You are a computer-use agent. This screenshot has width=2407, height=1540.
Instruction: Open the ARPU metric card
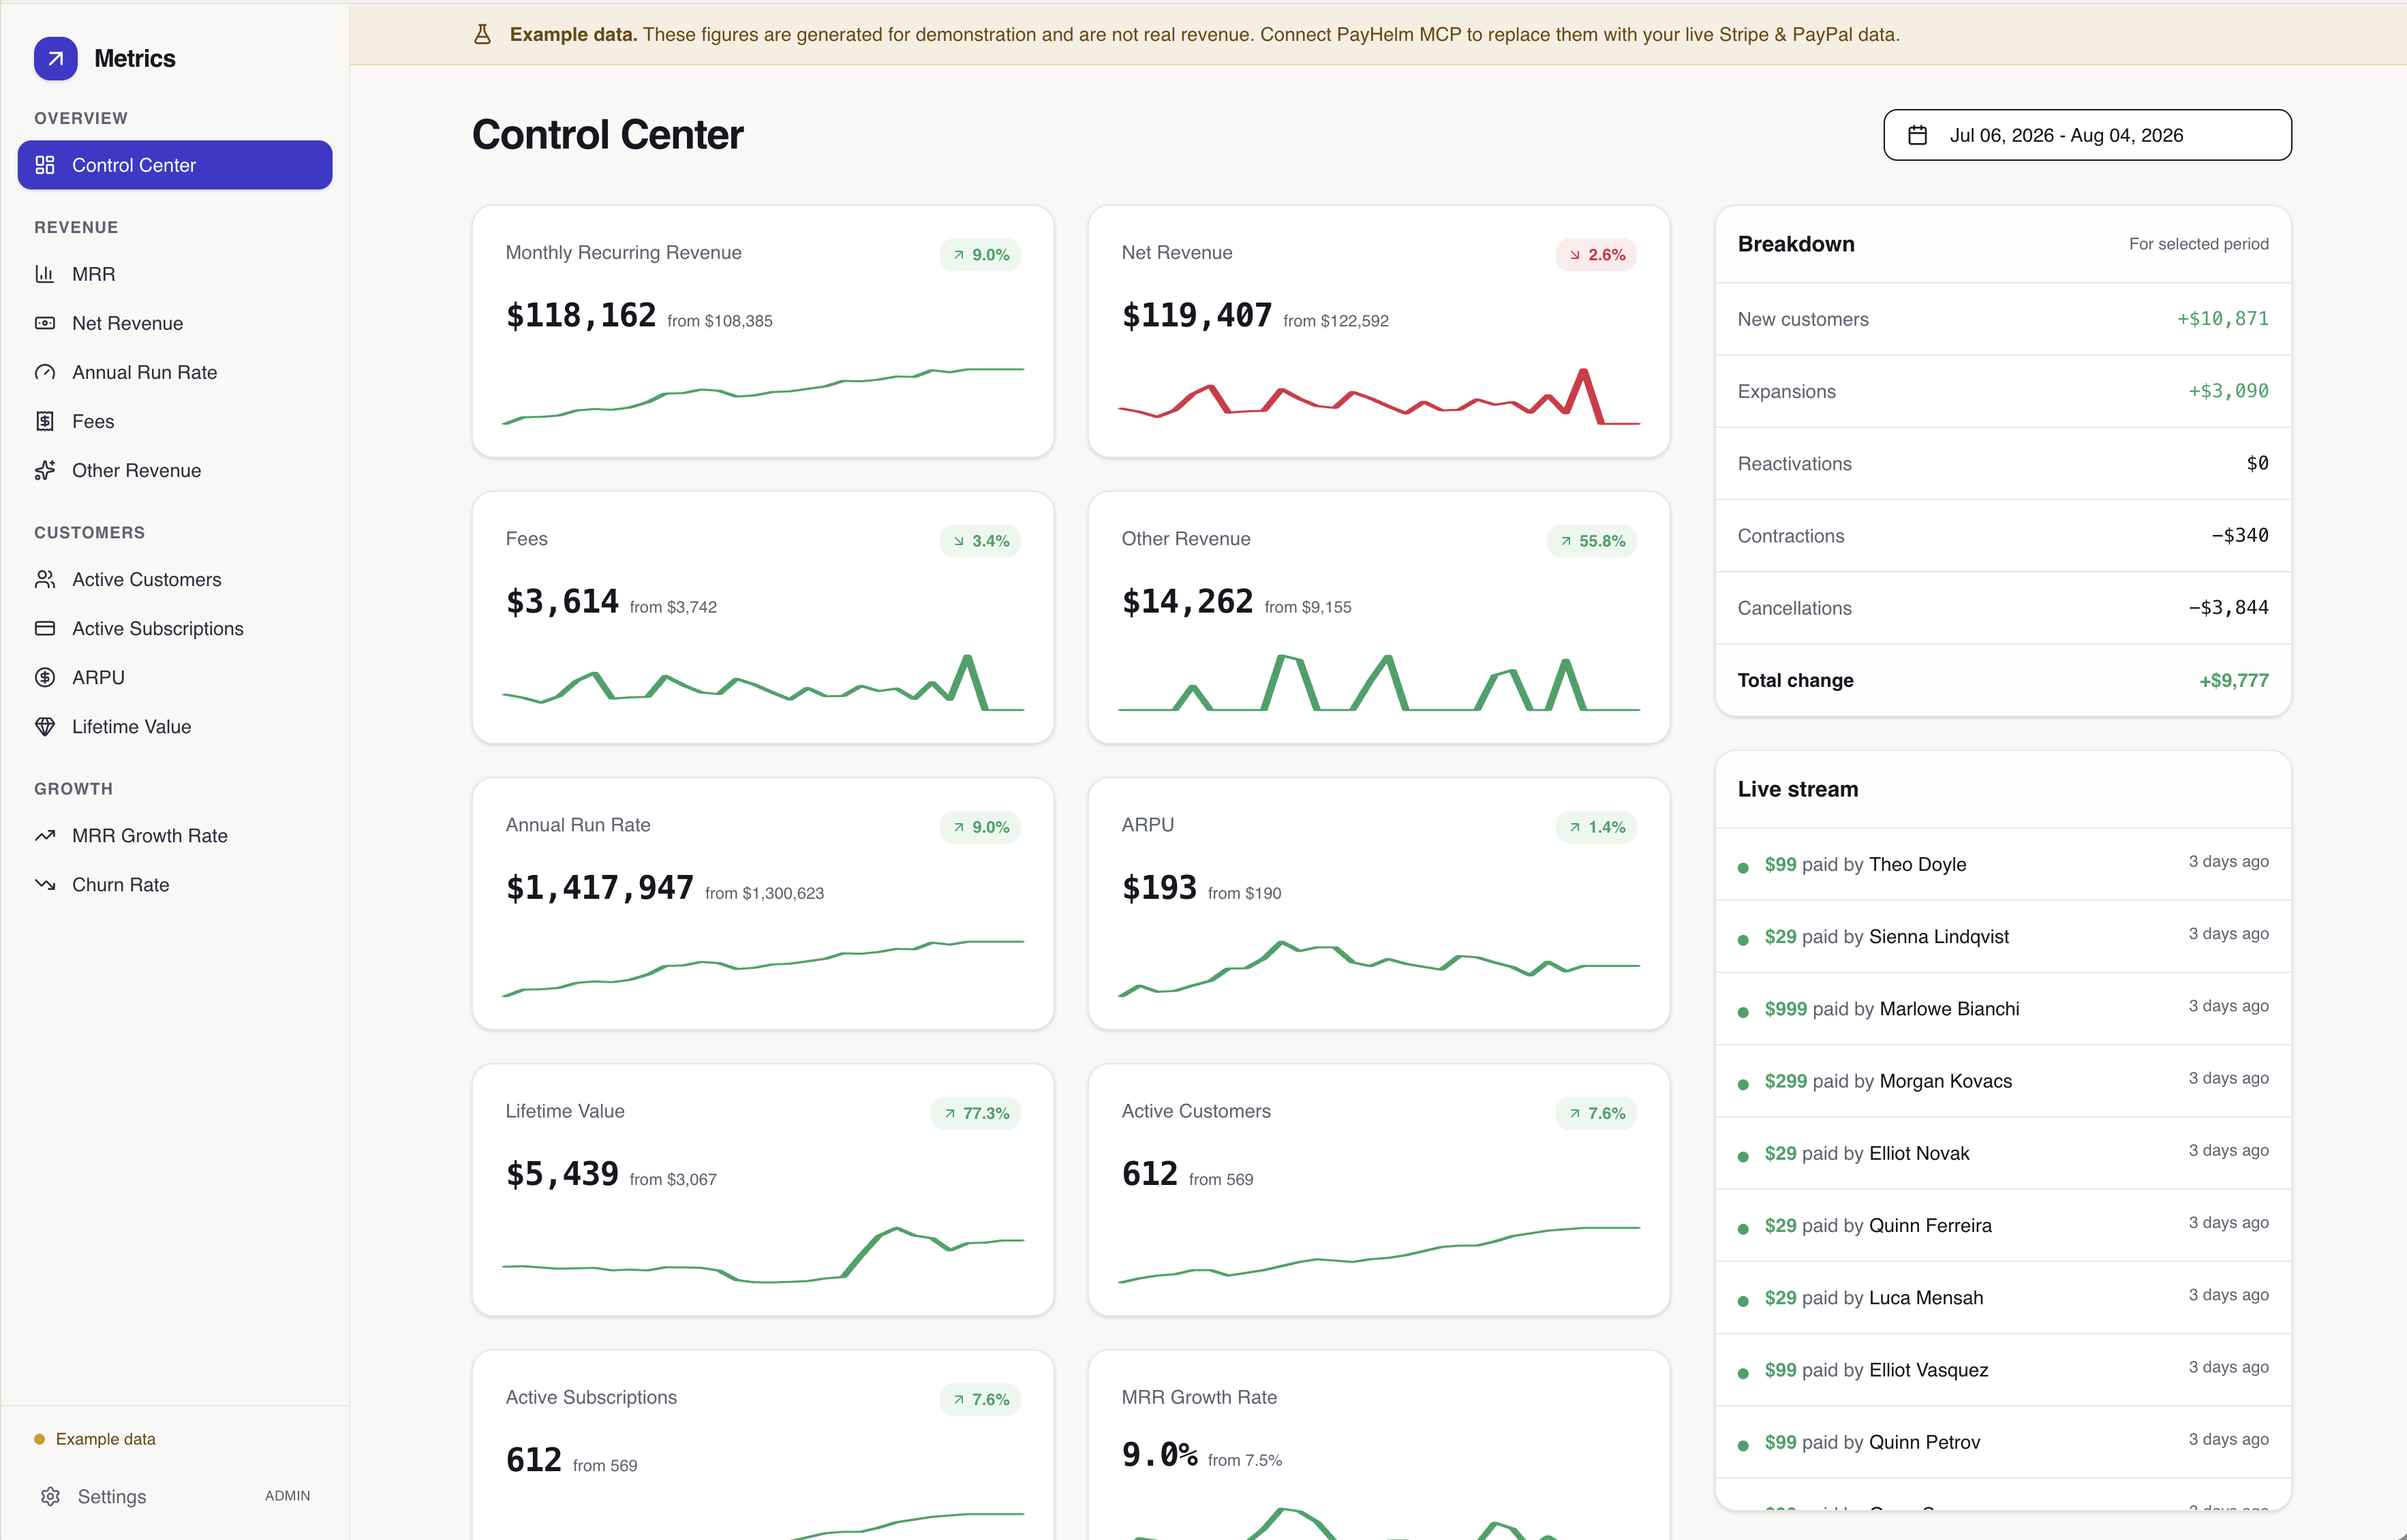1379,903
